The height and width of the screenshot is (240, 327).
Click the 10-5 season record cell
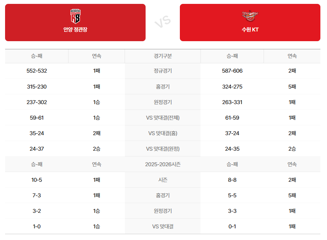pyautogui.click(x=37, y=180)
